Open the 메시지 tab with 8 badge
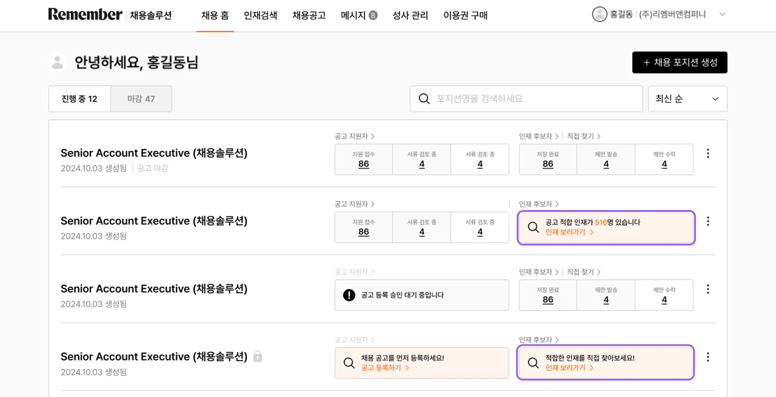This screenshot has width=776, height=397. tap(359, 16)
